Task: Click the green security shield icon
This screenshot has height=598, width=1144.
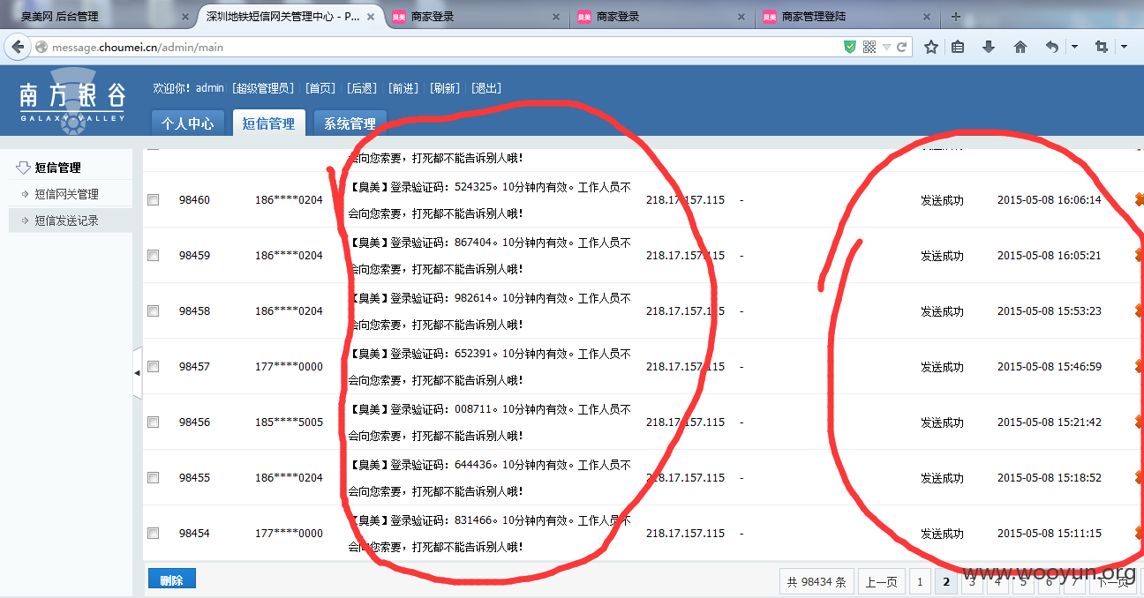Action: coord(850,47)
